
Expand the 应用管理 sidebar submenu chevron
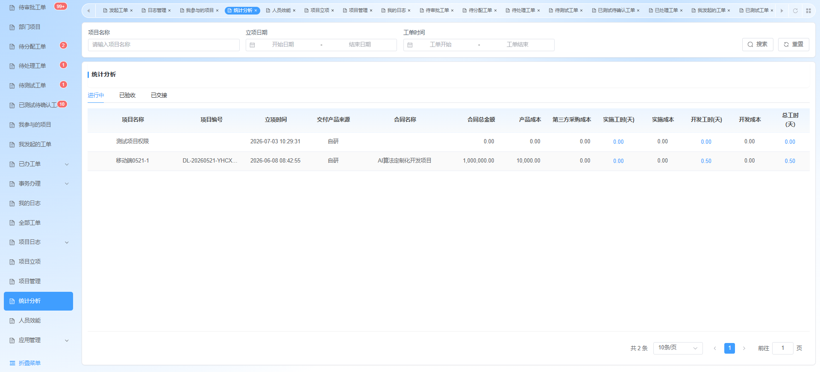67,340
